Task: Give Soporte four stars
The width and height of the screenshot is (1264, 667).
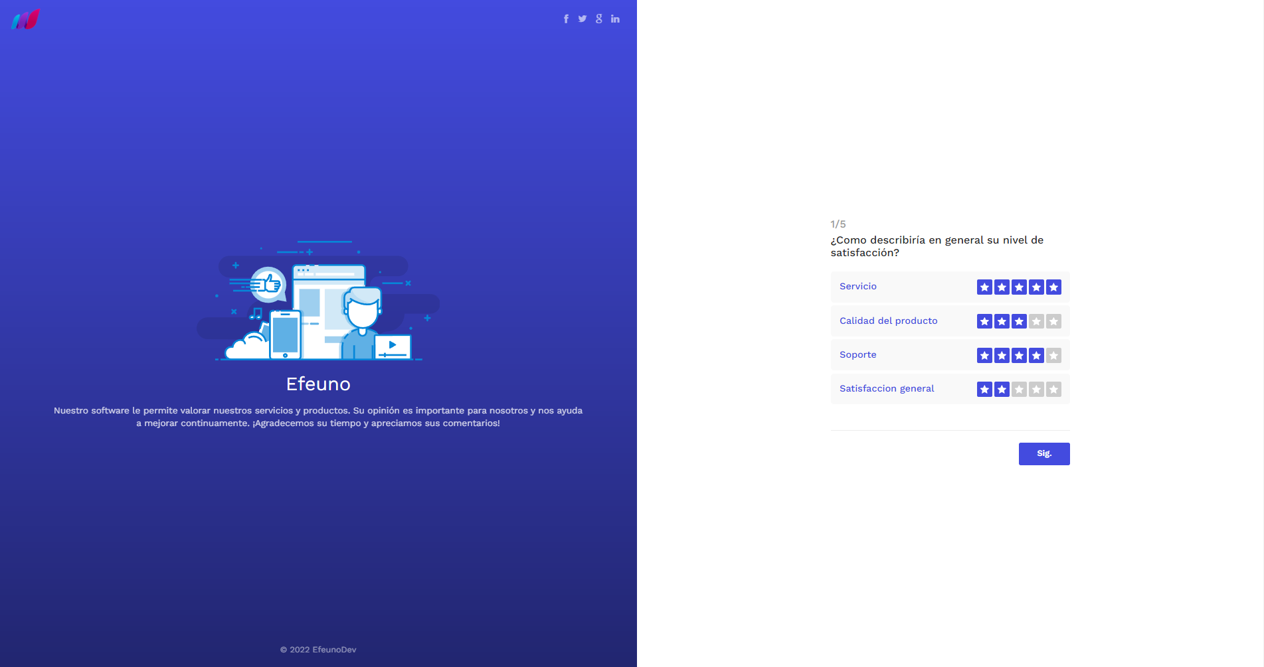Action: 1036,356
